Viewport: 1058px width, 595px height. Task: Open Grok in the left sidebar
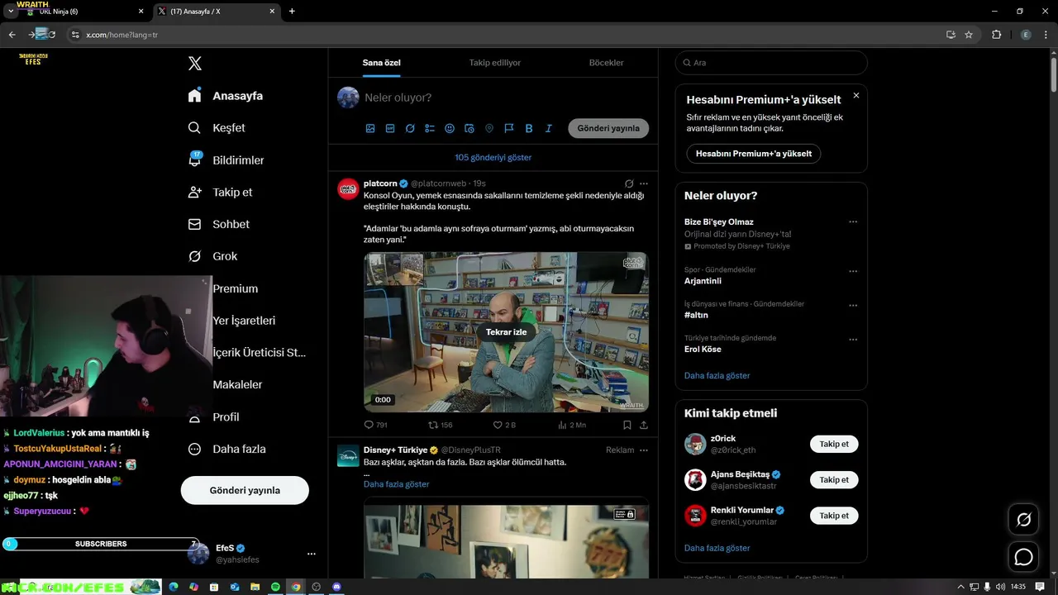(x=225, y=256)
